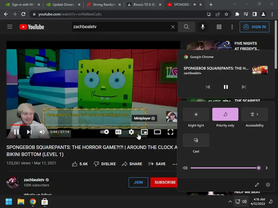The width and height of the screenshot is (278, 208).
Task: Go back in Chrome
Action: [x=6, y=14]
